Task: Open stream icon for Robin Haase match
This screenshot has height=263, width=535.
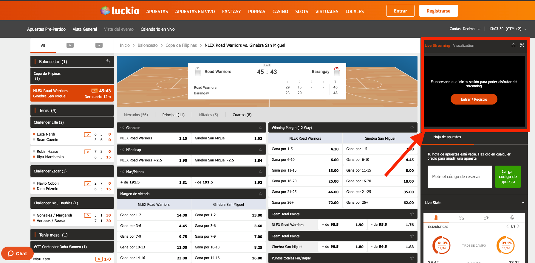Action: [x=88, y=152]
